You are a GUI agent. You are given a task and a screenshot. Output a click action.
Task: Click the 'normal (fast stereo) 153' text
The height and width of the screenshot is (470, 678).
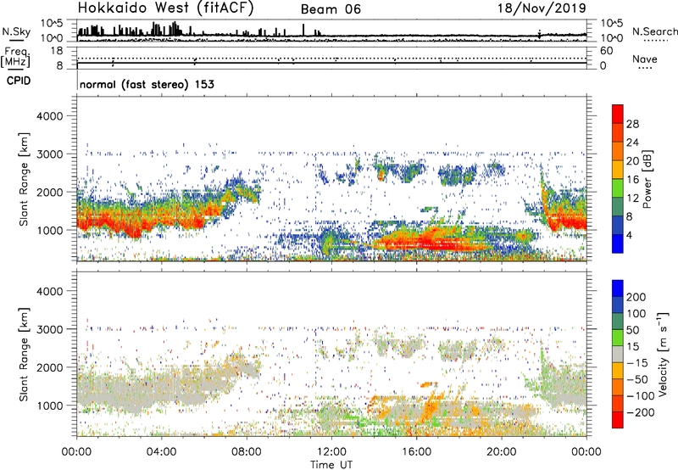coord(147,84)
